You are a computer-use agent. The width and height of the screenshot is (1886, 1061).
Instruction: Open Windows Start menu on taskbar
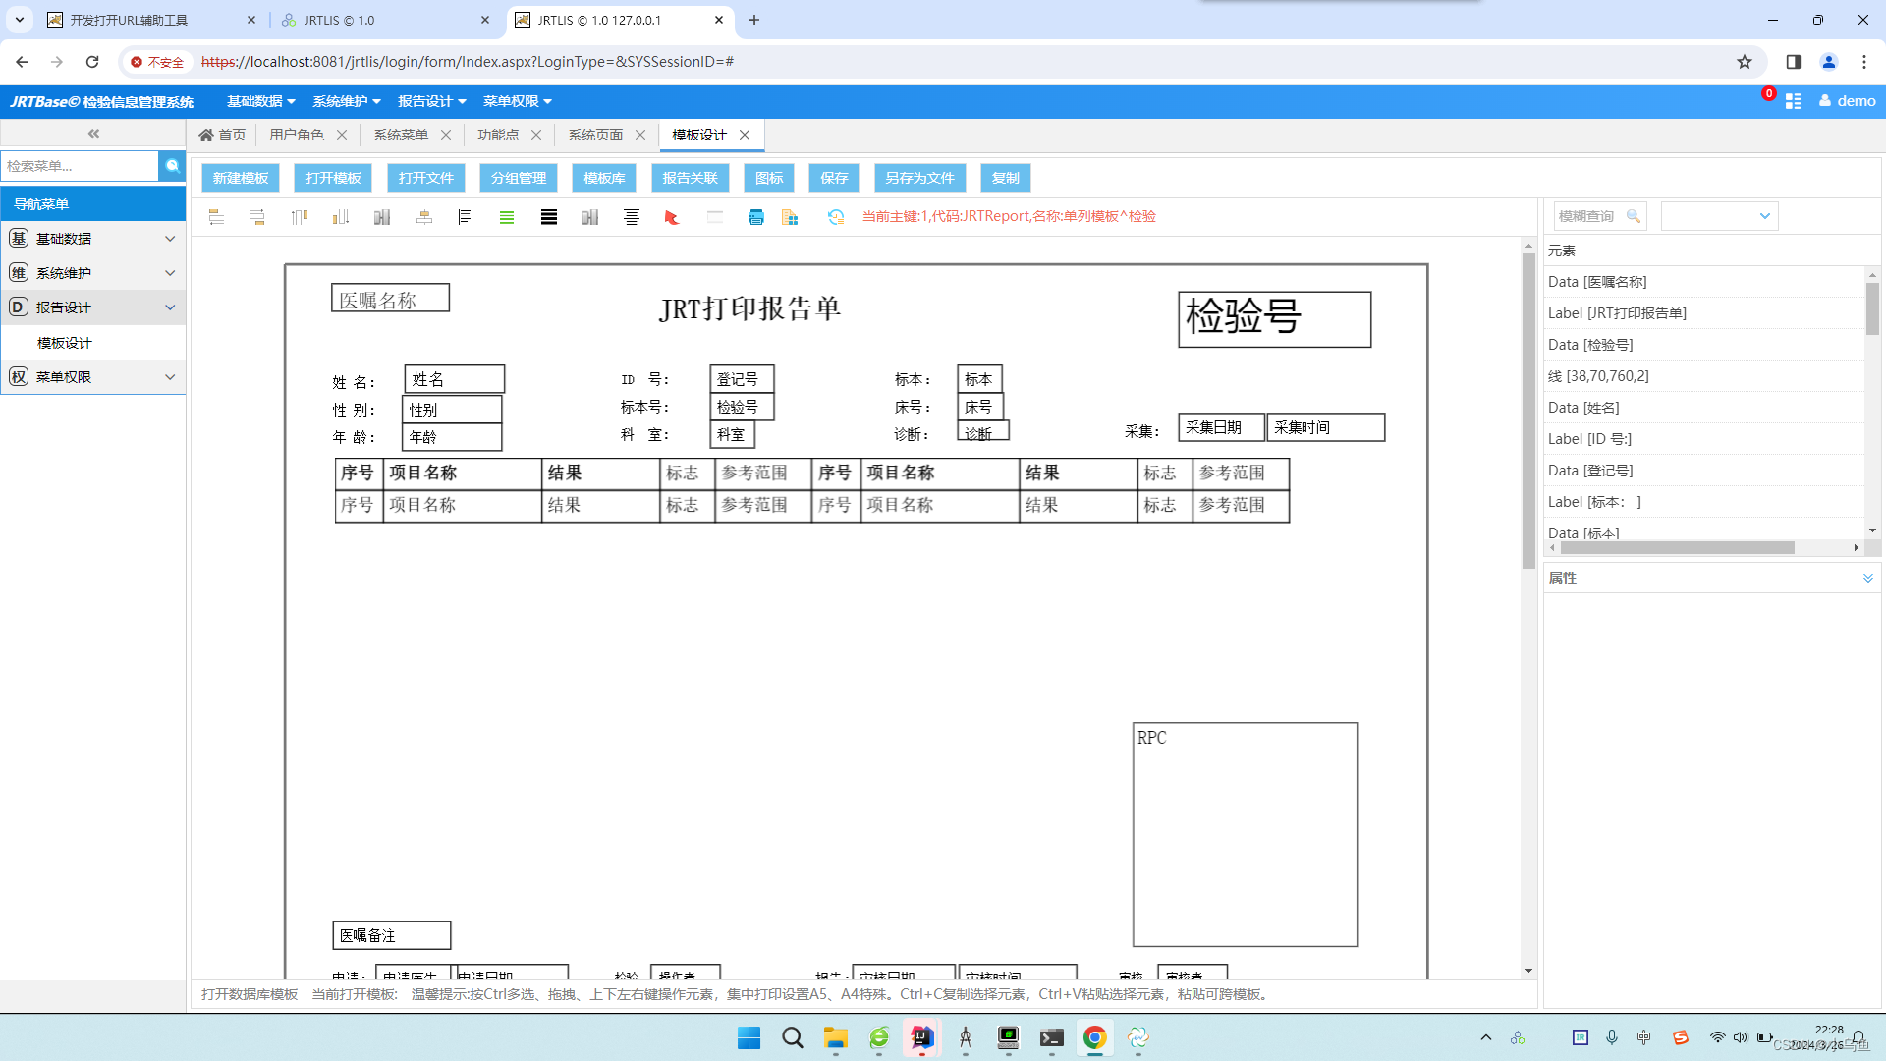(x=749, y=1037)
